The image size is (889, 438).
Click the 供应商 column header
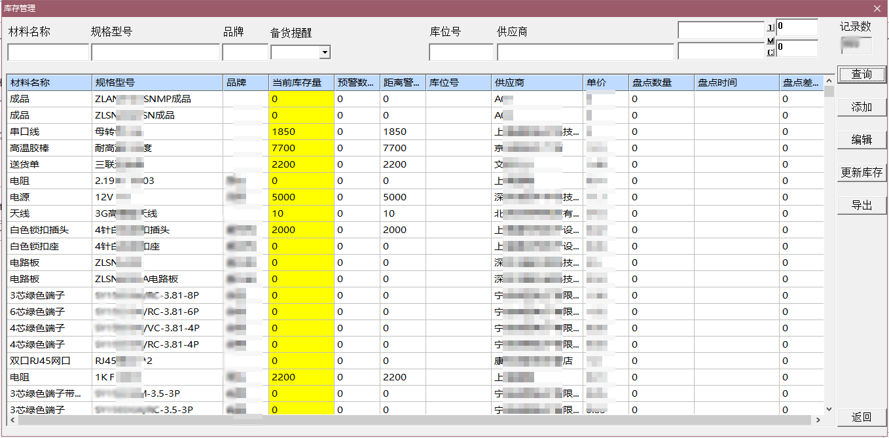(x=537, y=82)
